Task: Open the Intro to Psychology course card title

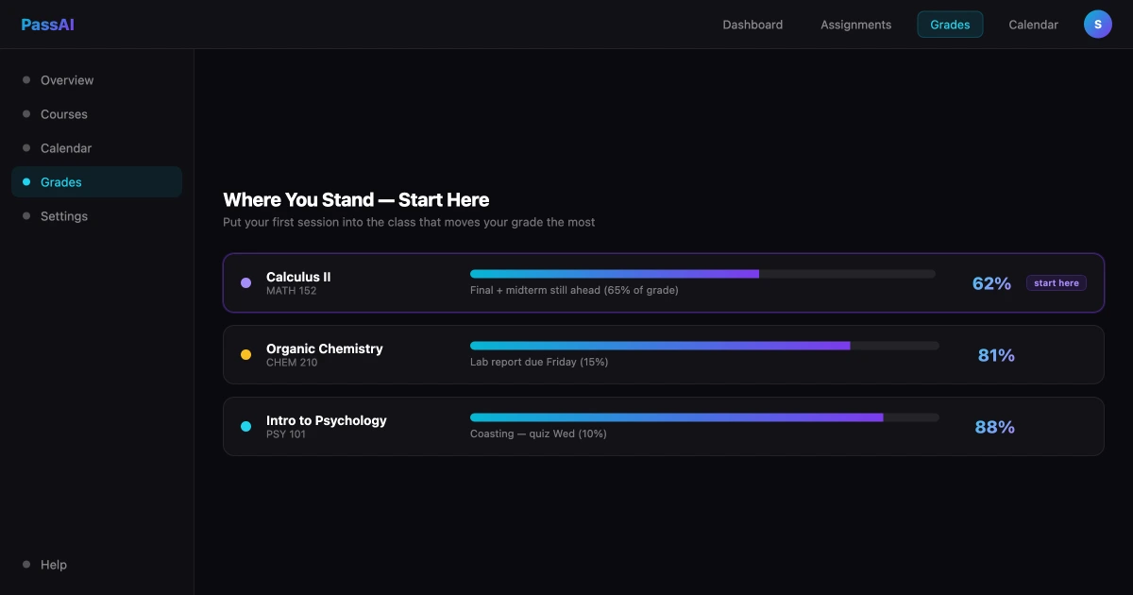Action: click(x=327, y=420)
